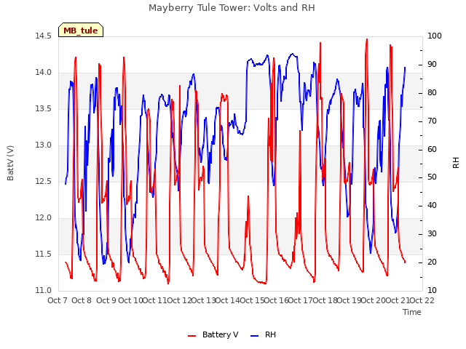Viewport: 466px width, 349px height.
Task: Click the Oct 9 x-axis tick label
Action: [x=106, y=300]
